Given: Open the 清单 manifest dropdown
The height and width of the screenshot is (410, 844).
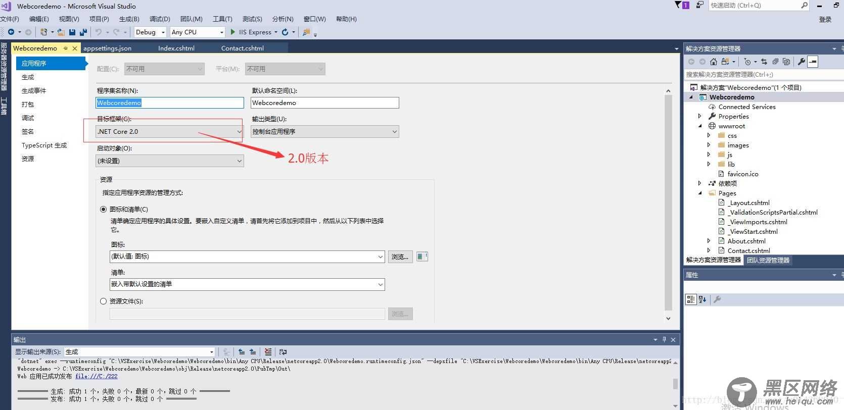Looking at the screenshot, I should [247, 284].
